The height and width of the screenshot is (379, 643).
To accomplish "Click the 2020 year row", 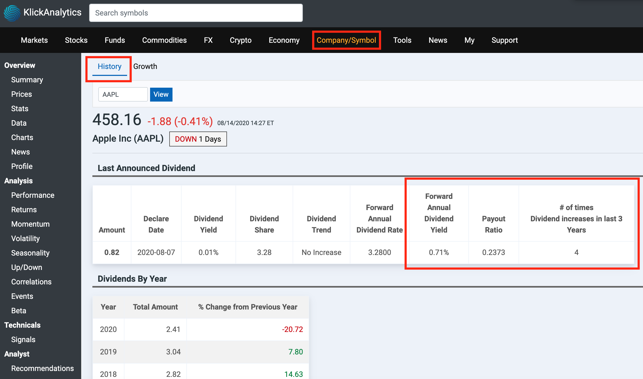I will (x=201, y=329).
